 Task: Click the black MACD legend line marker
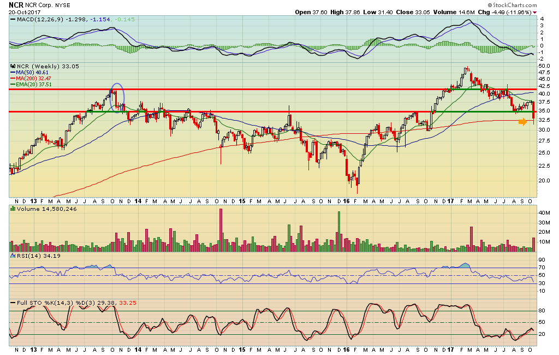12,20
